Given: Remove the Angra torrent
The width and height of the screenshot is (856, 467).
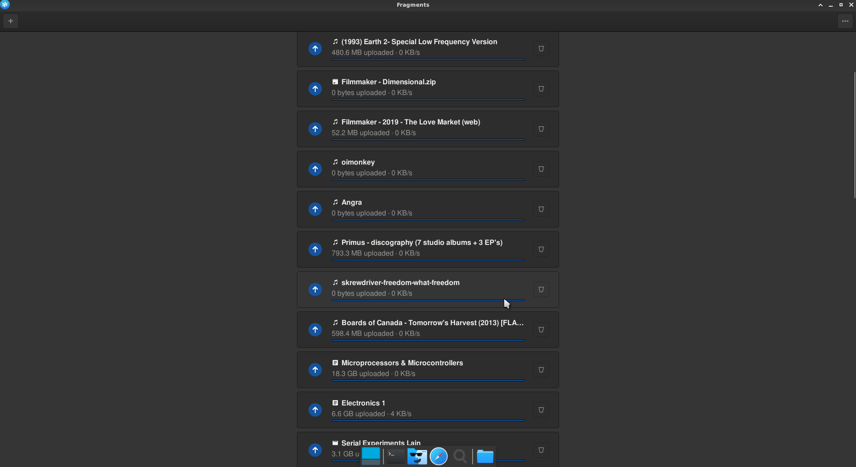Looking at the screenshot, I should (541, 209).
